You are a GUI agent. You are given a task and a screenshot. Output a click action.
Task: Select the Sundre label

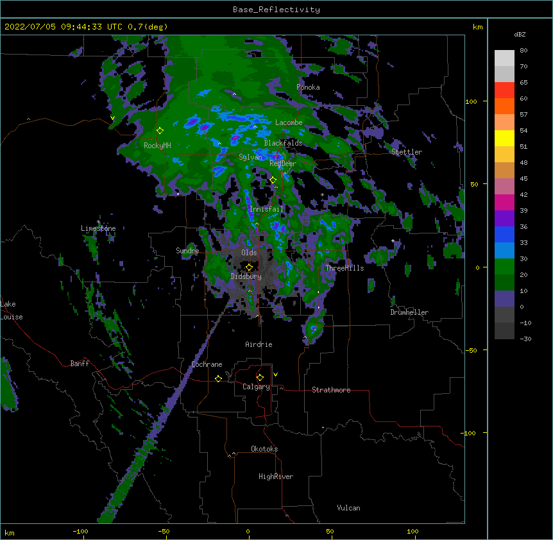(x=187, y=251)
